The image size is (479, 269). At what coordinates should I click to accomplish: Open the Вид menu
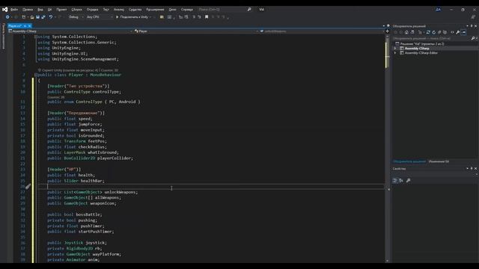click(x=40, y=10)
